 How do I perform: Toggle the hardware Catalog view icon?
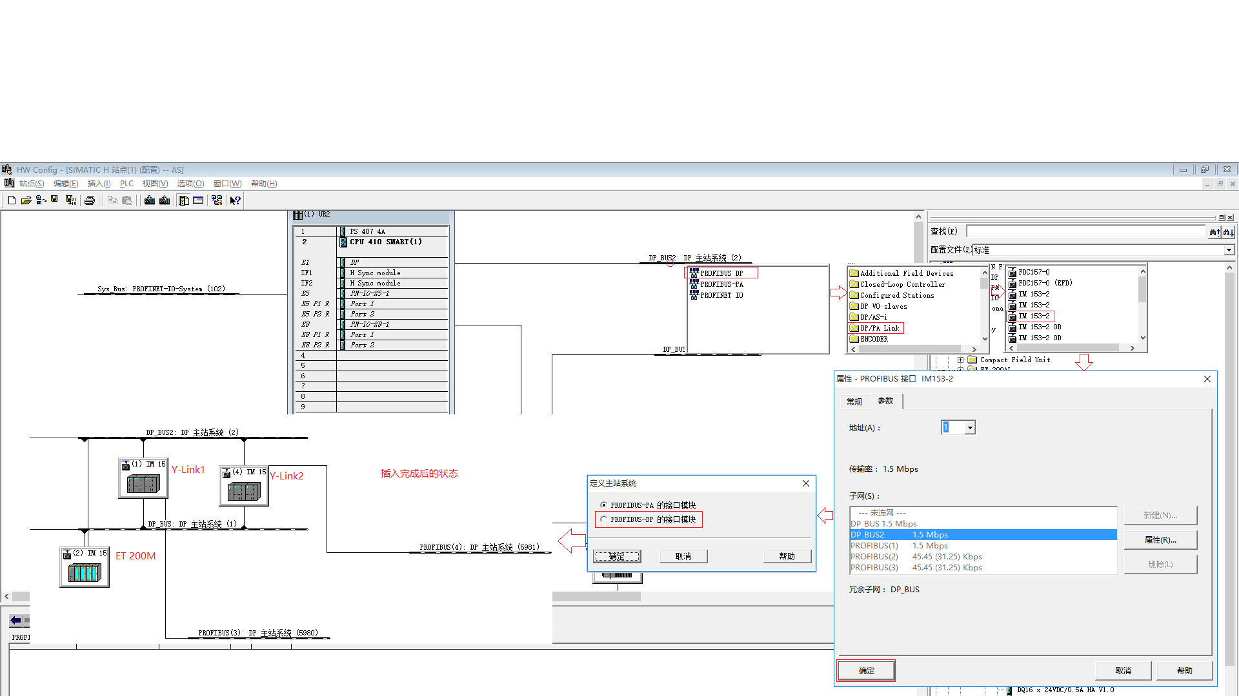pyautogui.click(x=184, y=200)
